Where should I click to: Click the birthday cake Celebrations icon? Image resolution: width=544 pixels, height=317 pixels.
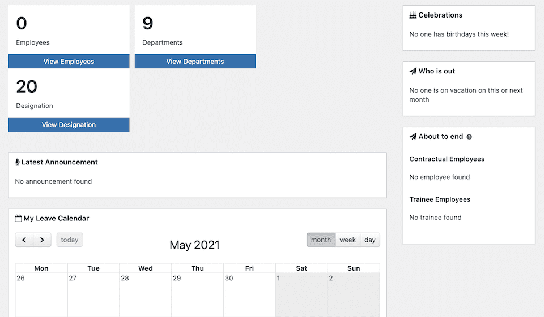click(x=413, y=15)
